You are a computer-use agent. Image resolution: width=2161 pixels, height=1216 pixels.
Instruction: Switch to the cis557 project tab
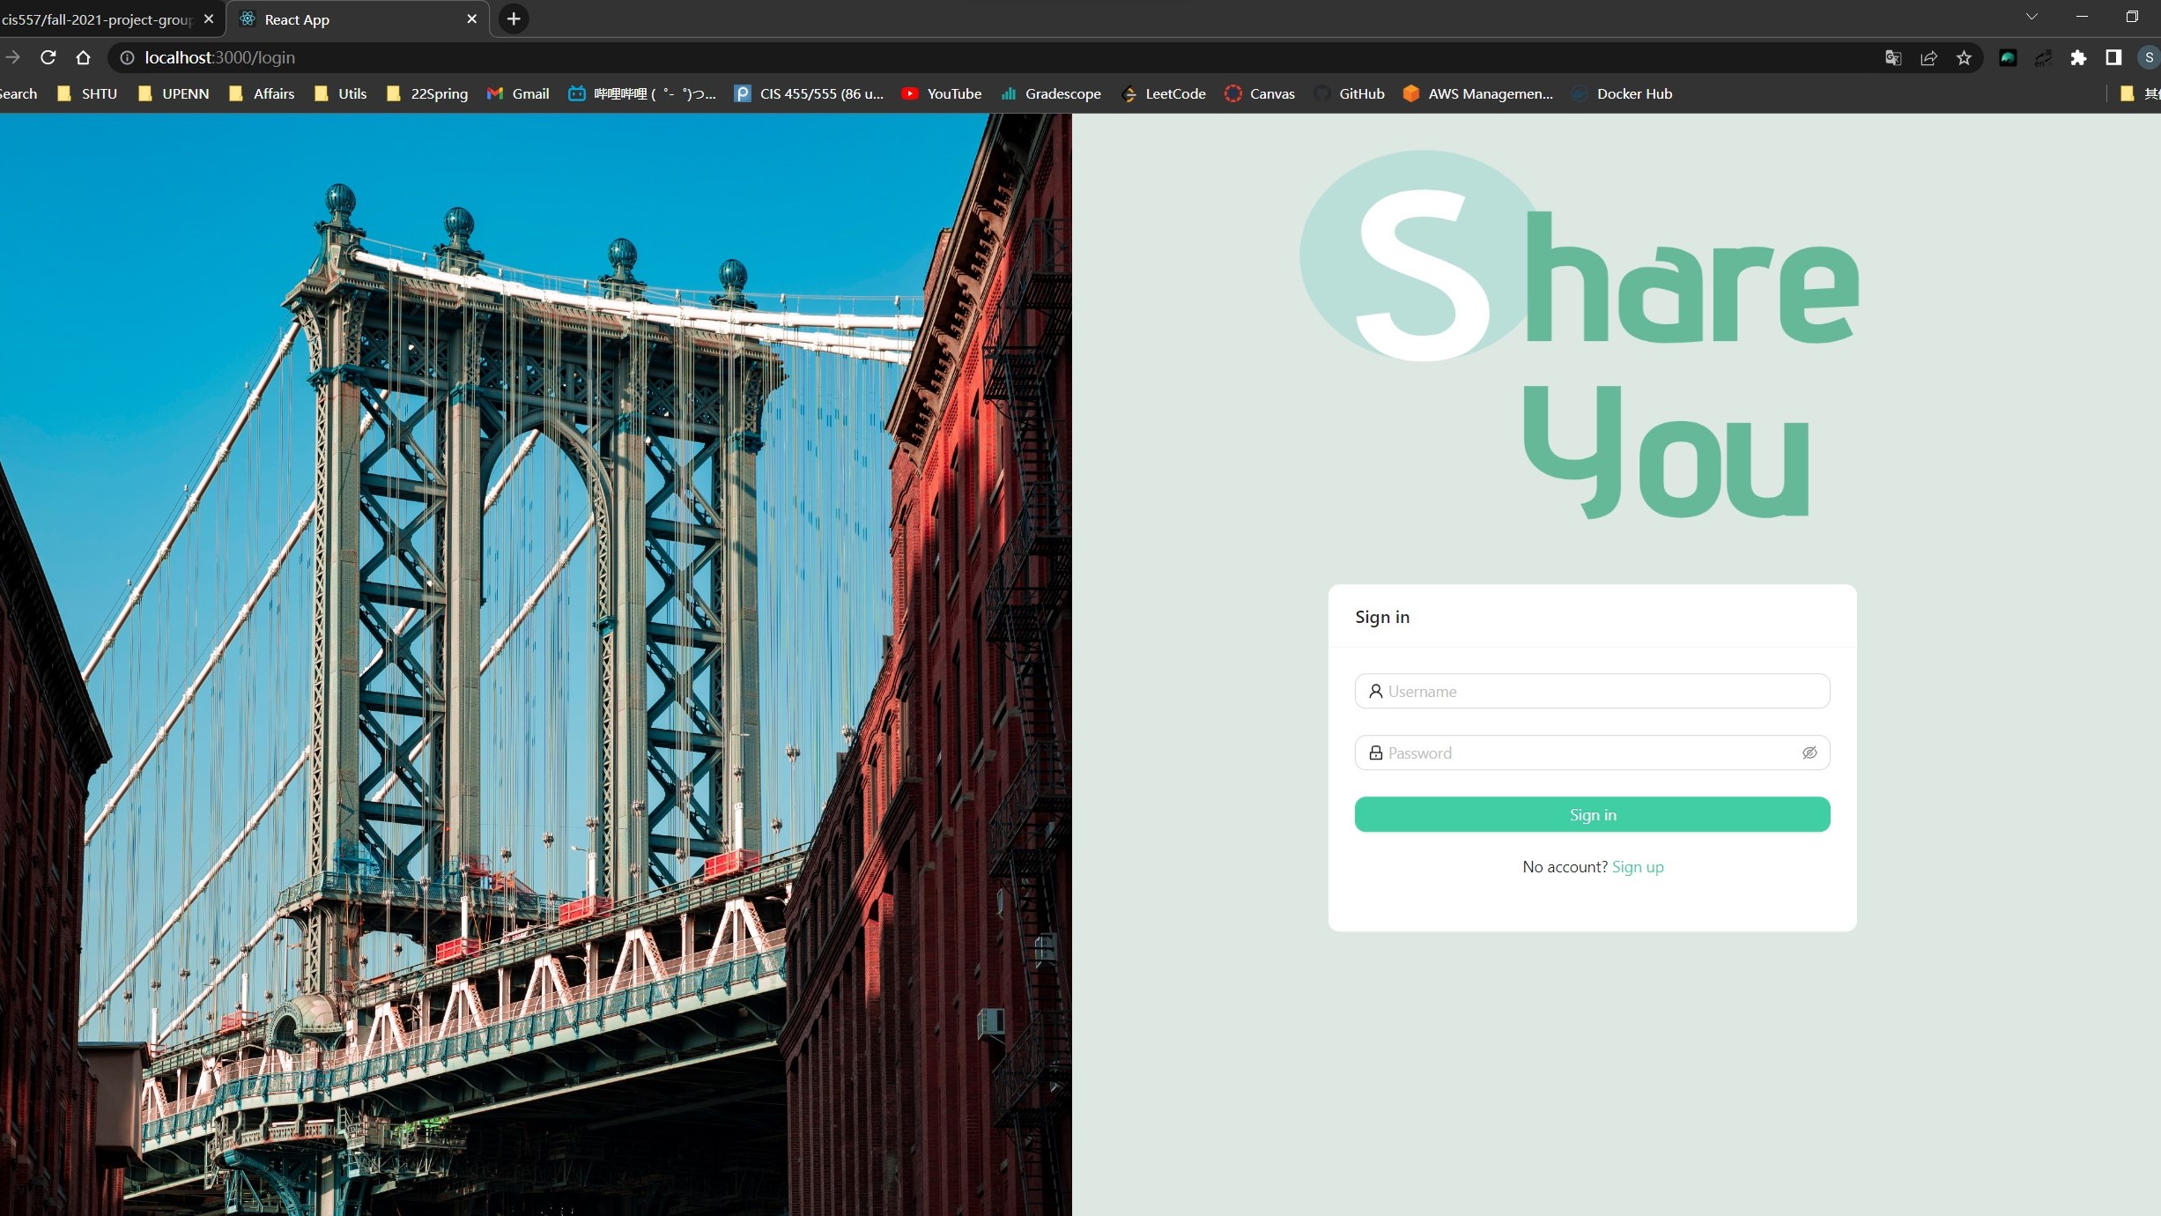(x=97, y=19)
